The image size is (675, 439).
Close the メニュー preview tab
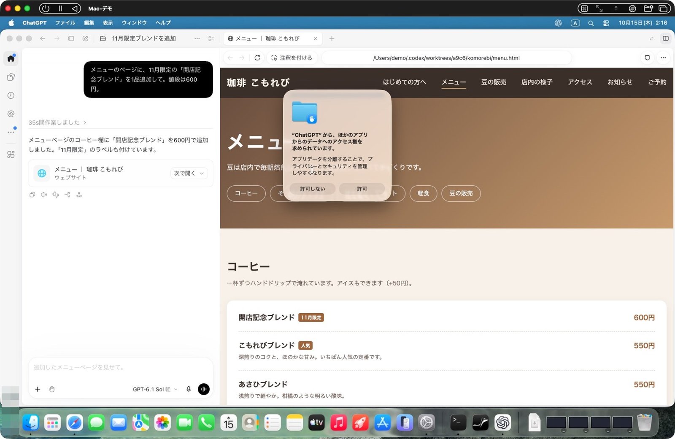[315, 38]
